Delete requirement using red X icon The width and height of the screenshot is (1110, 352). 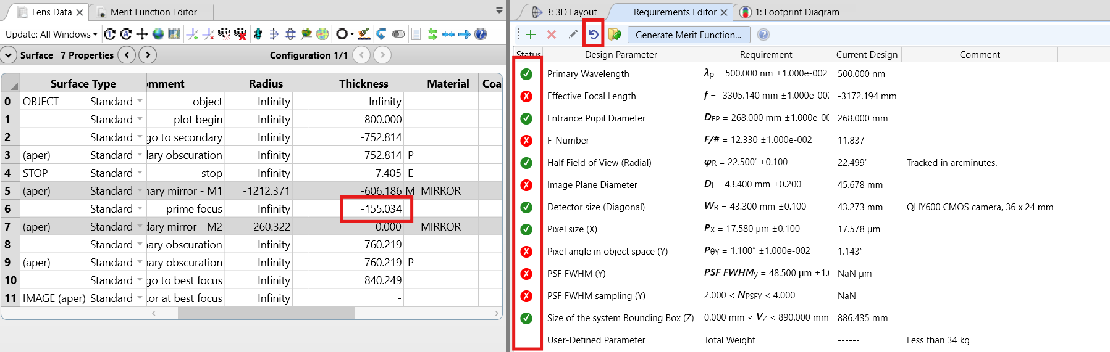(x=552, y=35)
